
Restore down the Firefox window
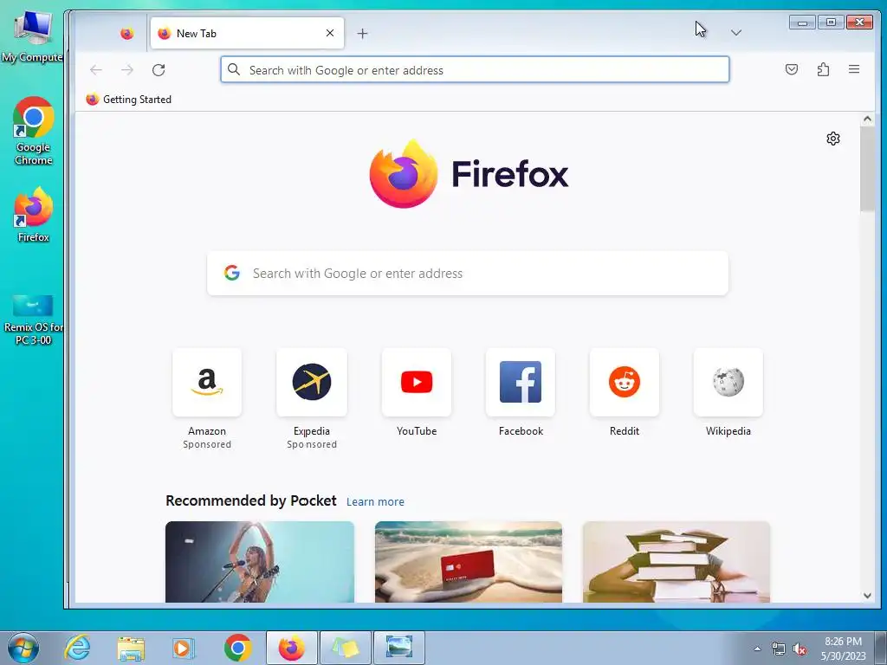[x=831, y=22]
